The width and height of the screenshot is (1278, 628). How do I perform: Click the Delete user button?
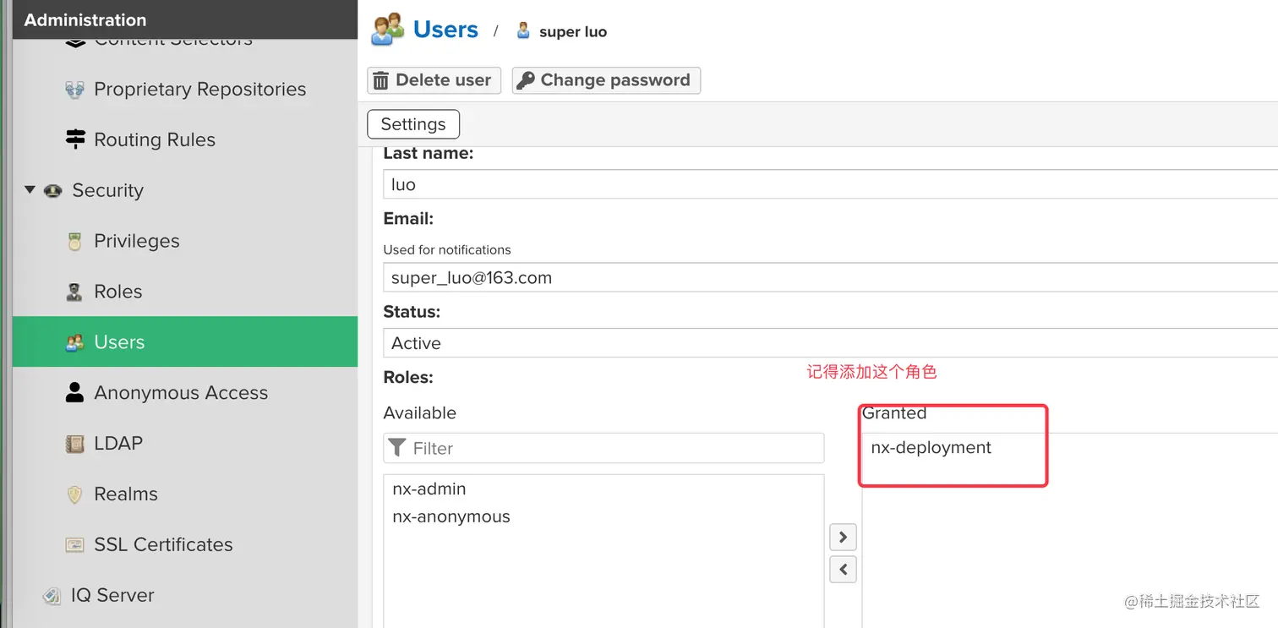coord(434,80)
